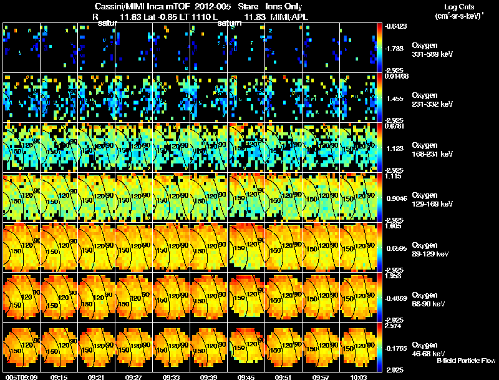This screenshot has width=499, height=380.
Task: Select the 89-129 keV image at 09:45
Action: point(246,247)
